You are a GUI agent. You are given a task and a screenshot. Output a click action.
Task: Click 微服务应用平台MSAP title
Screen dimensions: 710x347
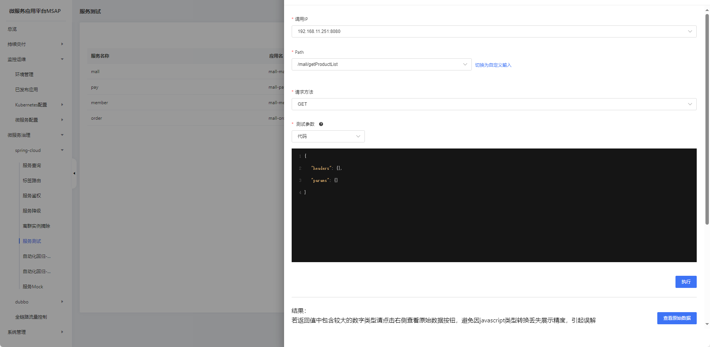pyautogui.click(x=35, y=11)
